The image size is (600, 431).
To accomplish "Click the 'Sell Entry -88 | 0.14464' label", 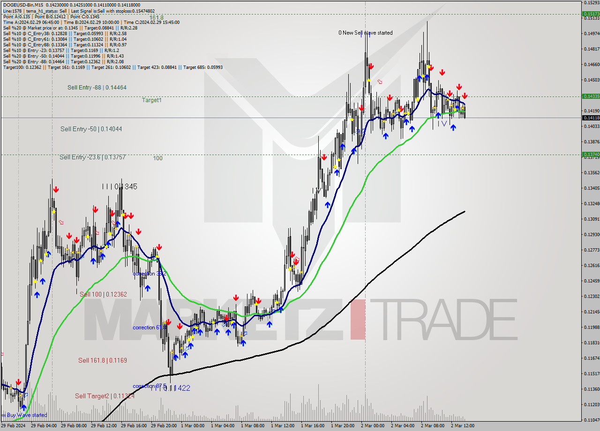I will [x=97, y=88].
